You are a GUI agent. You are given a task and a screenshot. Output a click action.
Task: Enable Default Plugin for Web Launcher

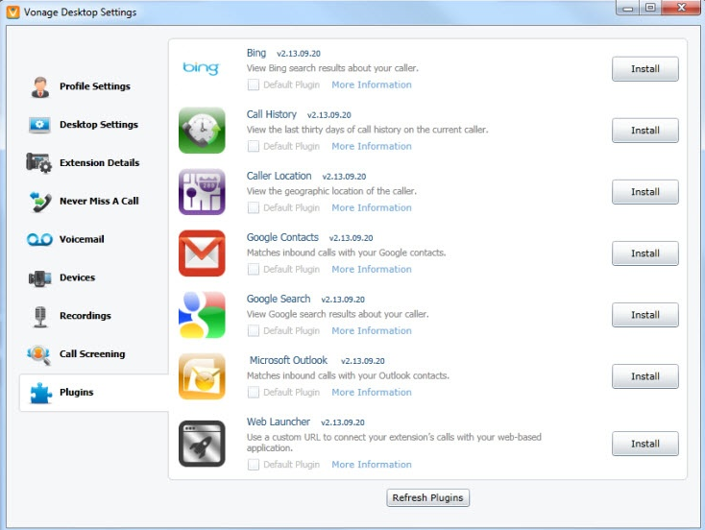[x=254, y=465]
